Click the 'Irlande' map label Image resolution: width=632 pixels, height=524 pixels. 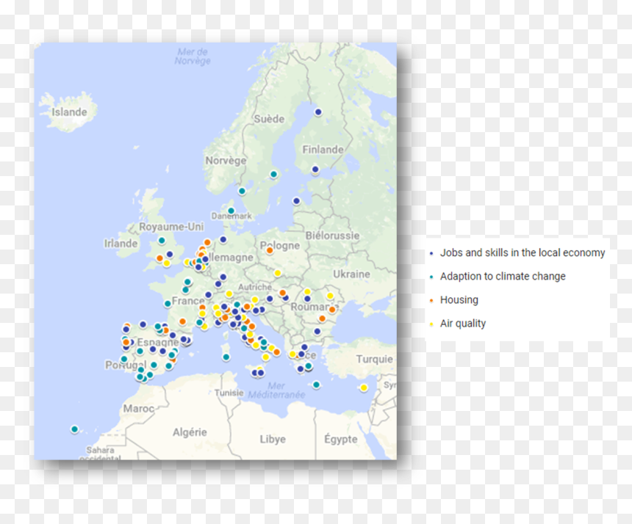click(121, 244)
